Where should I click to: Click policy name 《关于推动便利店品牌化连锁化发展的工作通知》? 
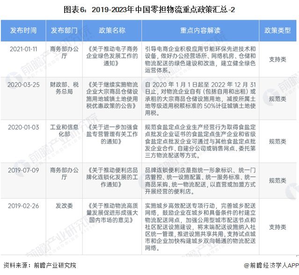112,177
